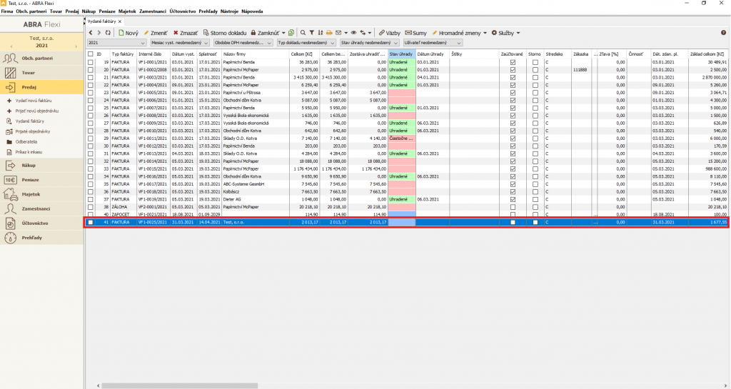Open the Firma menu
The height and width of the screenshot is (389, 731).
click(x=7, y=11)
